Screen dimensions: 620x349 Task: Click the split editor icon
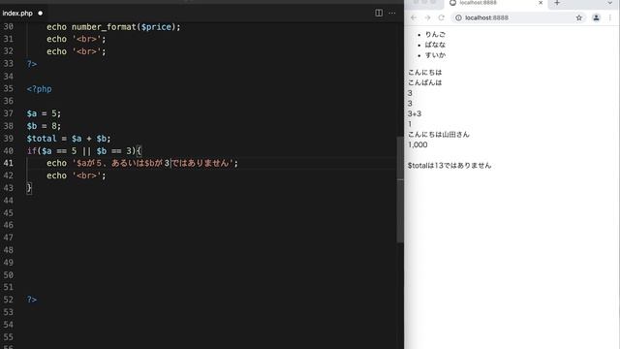[x=379, y=13]
